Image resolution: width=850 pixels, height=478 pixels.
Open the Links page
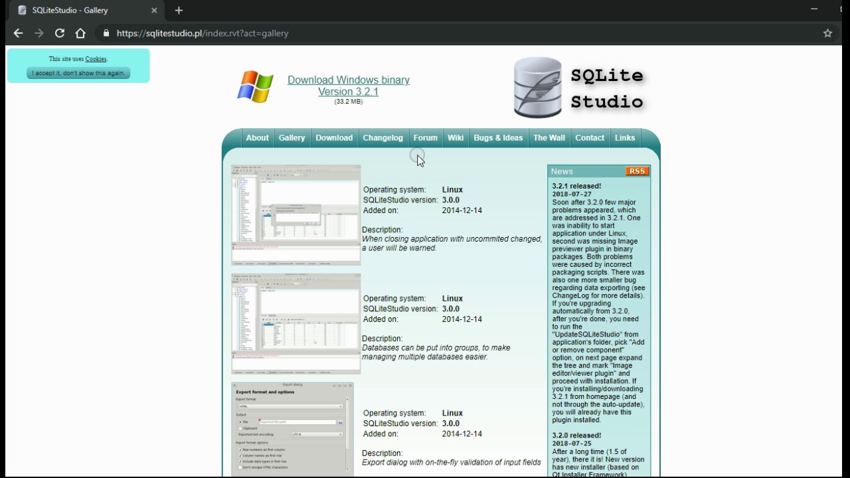pyautogui.click(x=625, y=138)
